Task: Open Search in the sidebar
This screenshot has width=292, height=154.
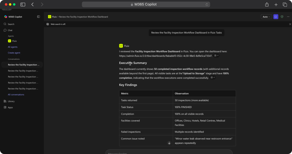Action: click(x=9, y=24)
